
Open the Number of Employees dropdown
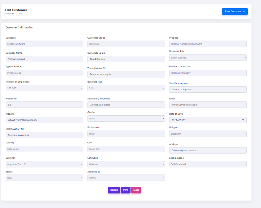coord(44,88)
